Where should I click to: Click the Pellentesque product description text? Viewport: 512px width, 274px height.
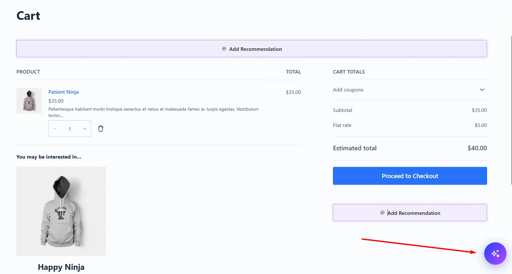pos(154,112)
